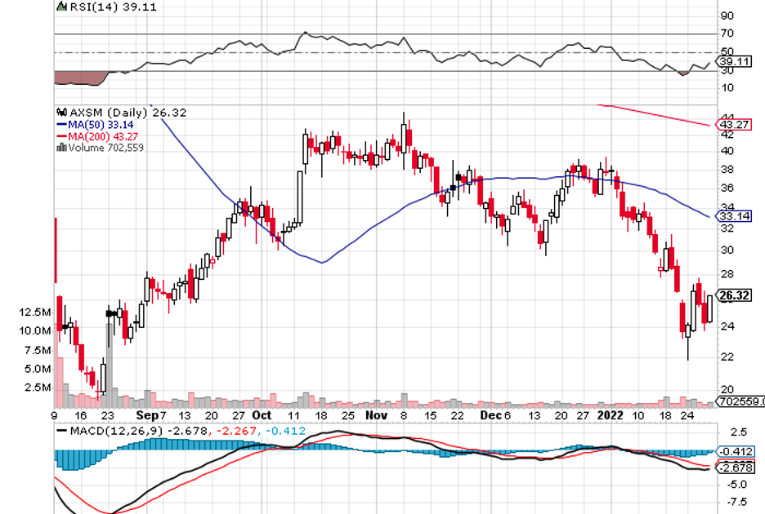Select the Nov marker on date axis
Screen dimensions: 765x514
point(376,414)
